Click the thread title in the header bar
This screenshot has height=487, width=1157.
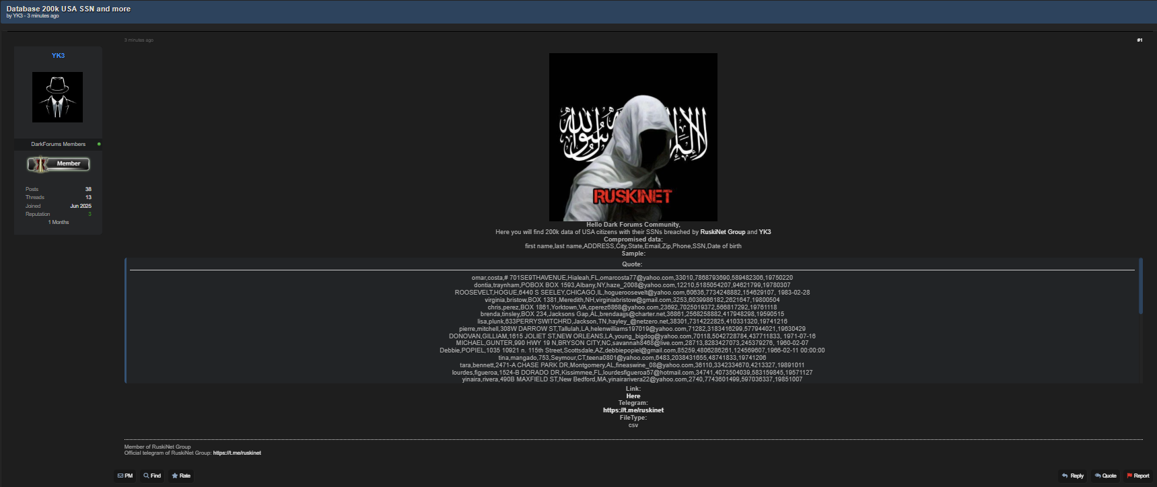[69, 9]
